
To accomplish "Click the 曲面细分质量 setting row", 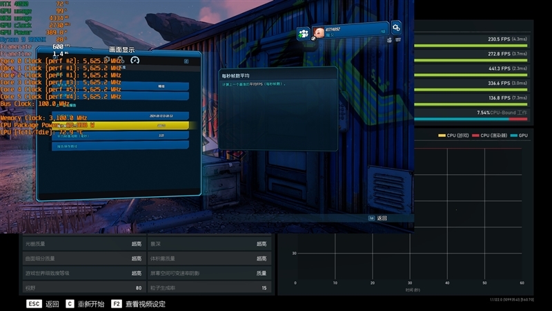I will tap(83, 258).
